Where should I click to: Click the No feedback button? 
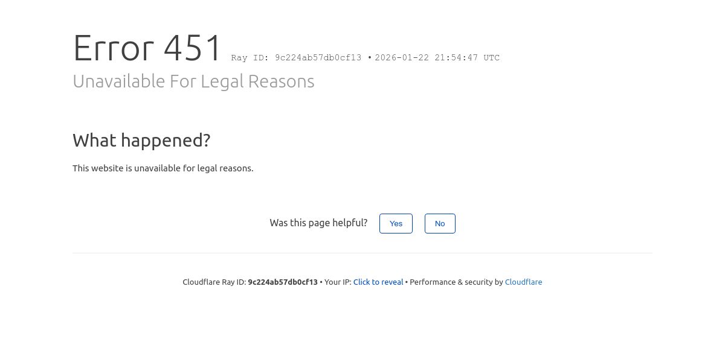(x=440, y=223)
